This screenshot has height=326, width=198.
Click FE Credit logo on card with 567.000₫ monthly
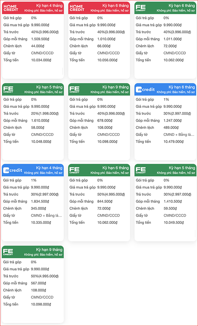(x=8, y=252)
